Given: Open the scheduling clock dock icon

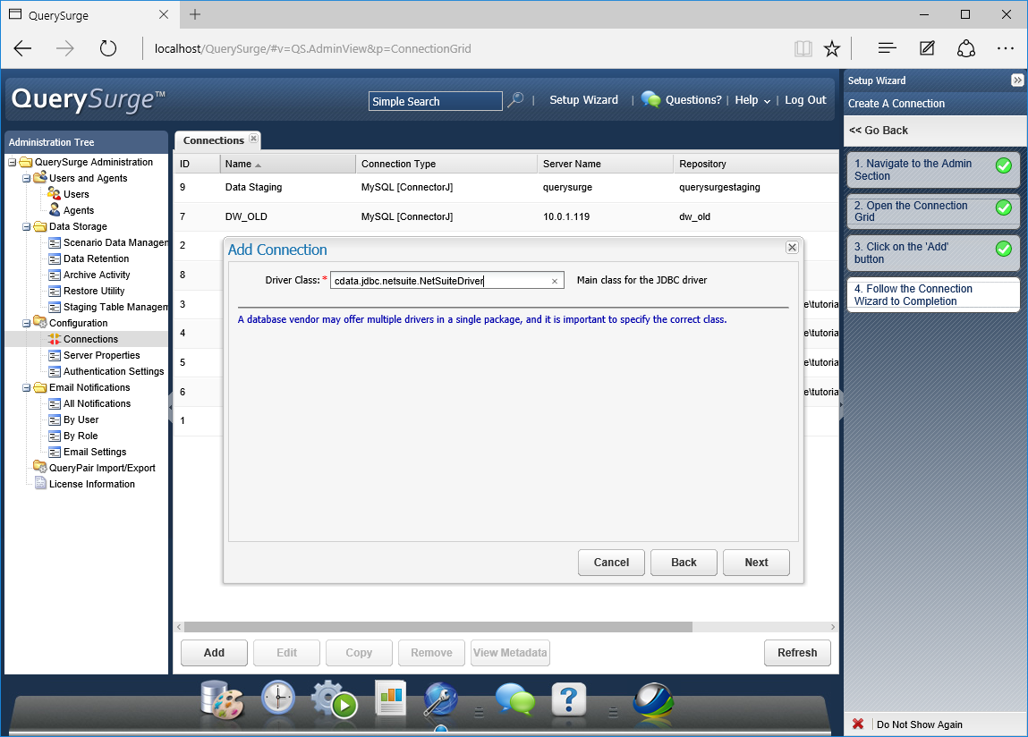Looking at the screenshot, I should pyautogui.click(x=278, y=699).
